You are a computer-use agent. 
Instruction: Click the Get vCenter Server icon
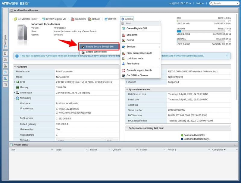pyautogui.click(x=15, y=19)
